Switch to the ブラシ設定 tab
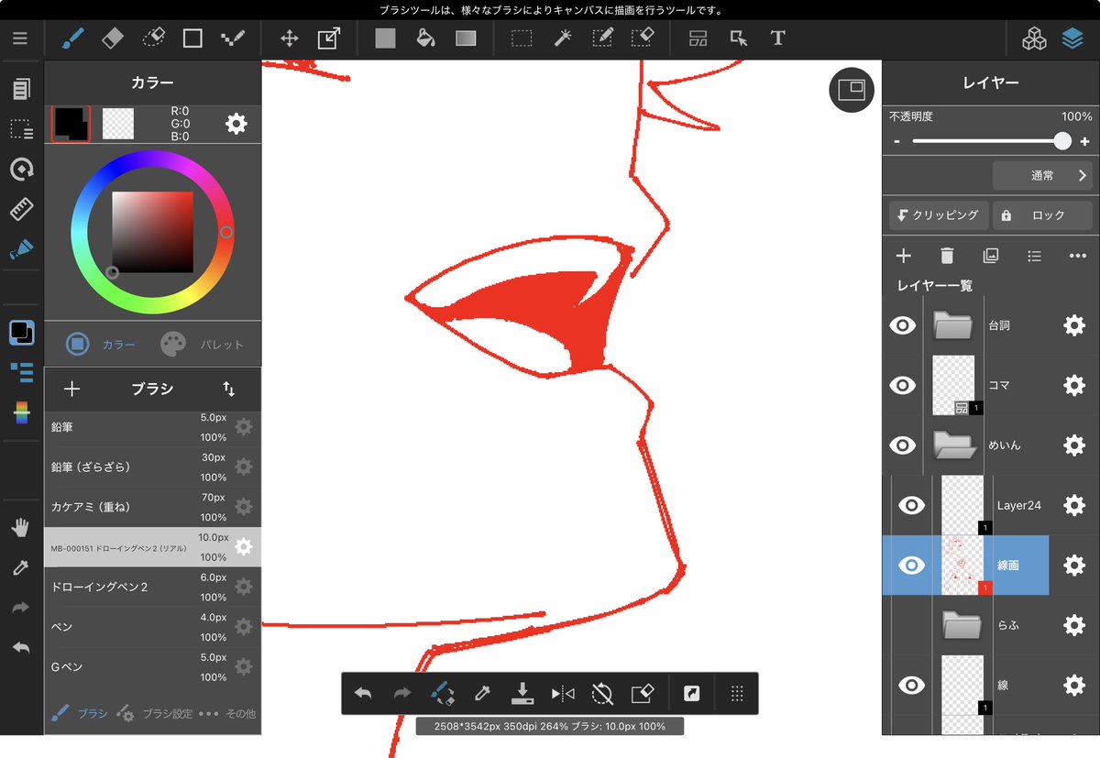This screenshot has width=1100, height=758. (x=154, y=713)
